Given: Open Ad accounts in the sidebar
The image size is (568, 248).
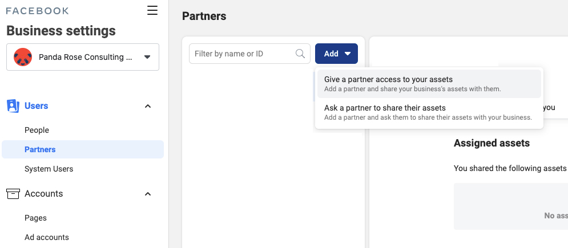Looking at the screenshot, I should 46,237.
